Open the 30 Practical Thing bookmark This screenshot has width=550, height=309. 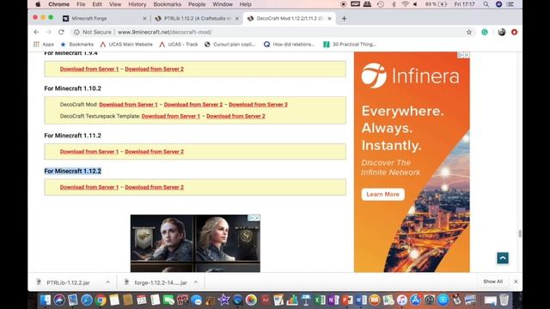[350, 44]
